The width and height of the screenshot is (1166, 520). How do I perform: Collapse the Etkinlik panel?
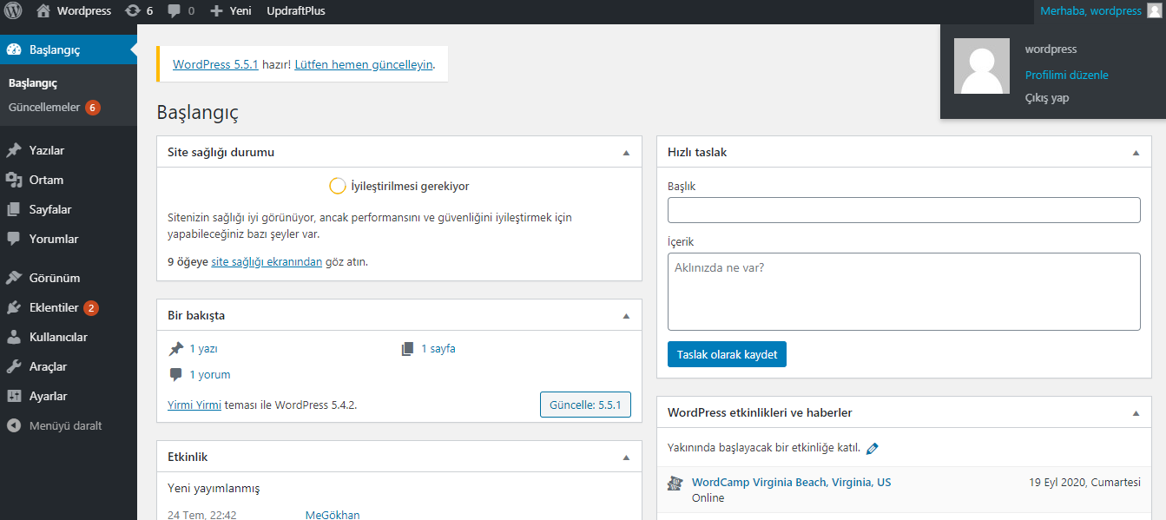626,457
